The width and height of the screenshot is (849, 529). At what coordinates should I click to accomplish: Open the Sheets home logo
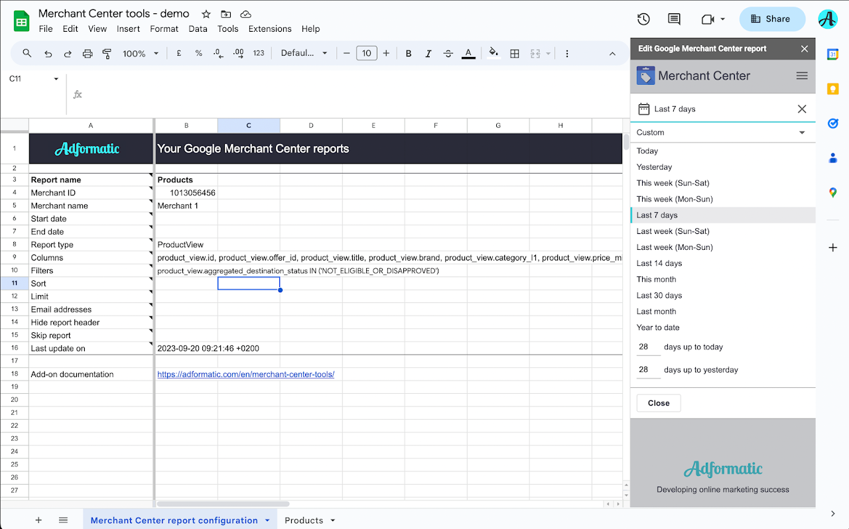pyautogui.click(x=21, y=21)
